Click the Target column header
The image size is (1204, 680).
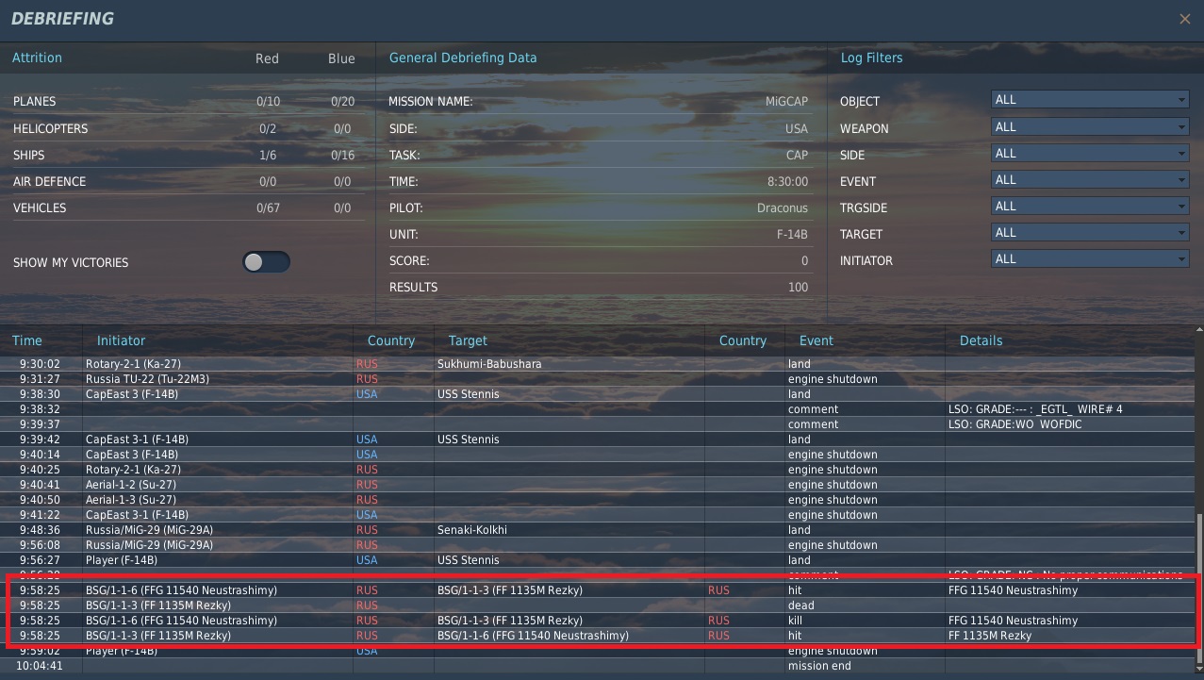[x=468, y=340]
